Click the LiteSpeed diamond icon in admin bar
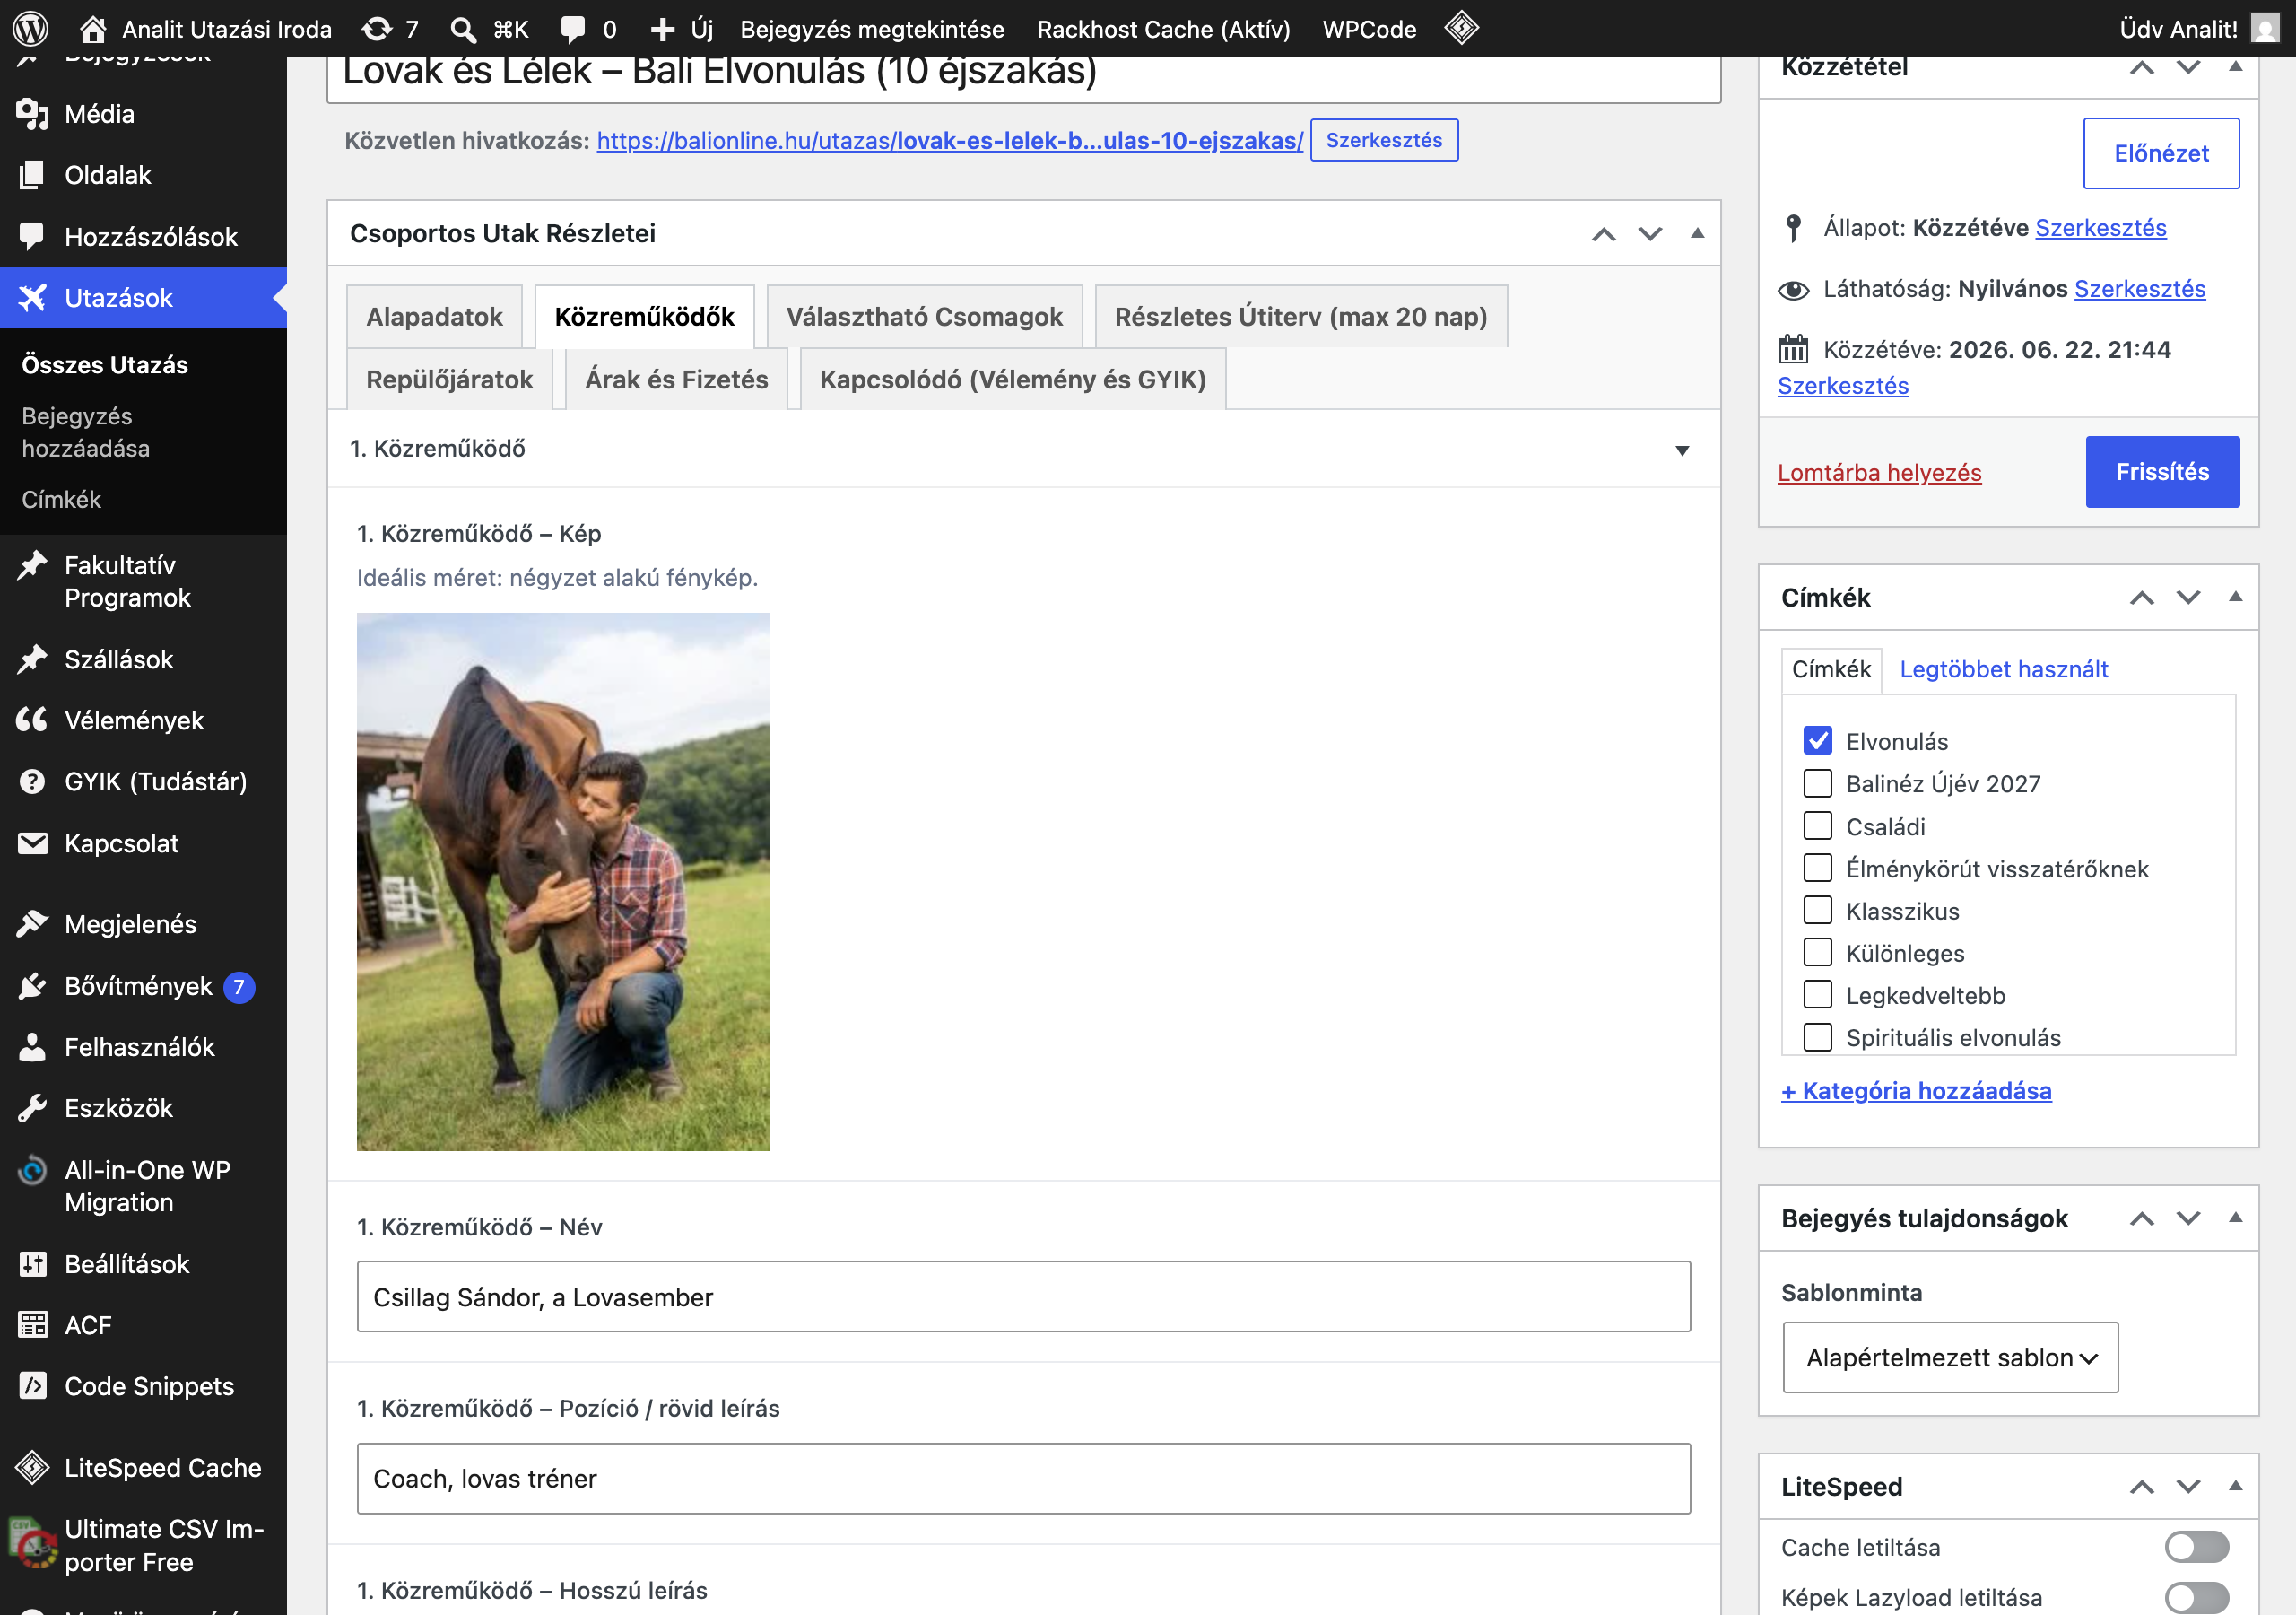Viewport: 2296px width, 1615px height. click(x=1461, y=28)
